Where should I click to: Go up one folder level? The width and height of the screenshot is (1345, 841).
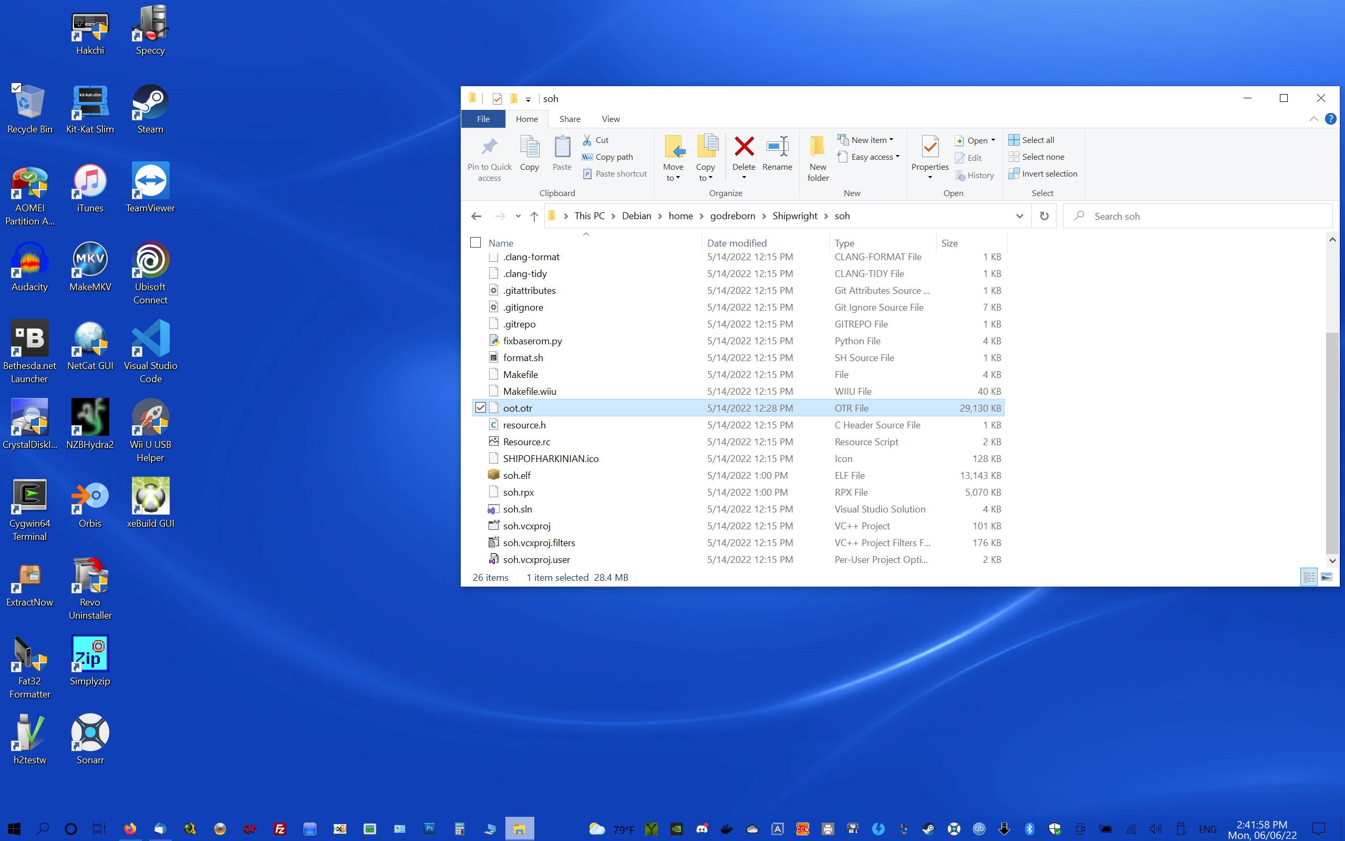pos(534,216)
